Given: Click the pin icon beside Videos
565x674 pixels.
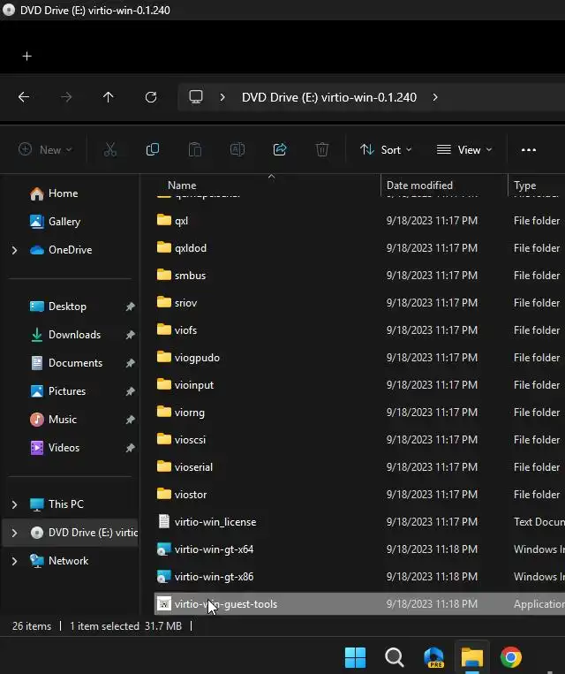Looking at the screenshot, I should pos(130,448).
